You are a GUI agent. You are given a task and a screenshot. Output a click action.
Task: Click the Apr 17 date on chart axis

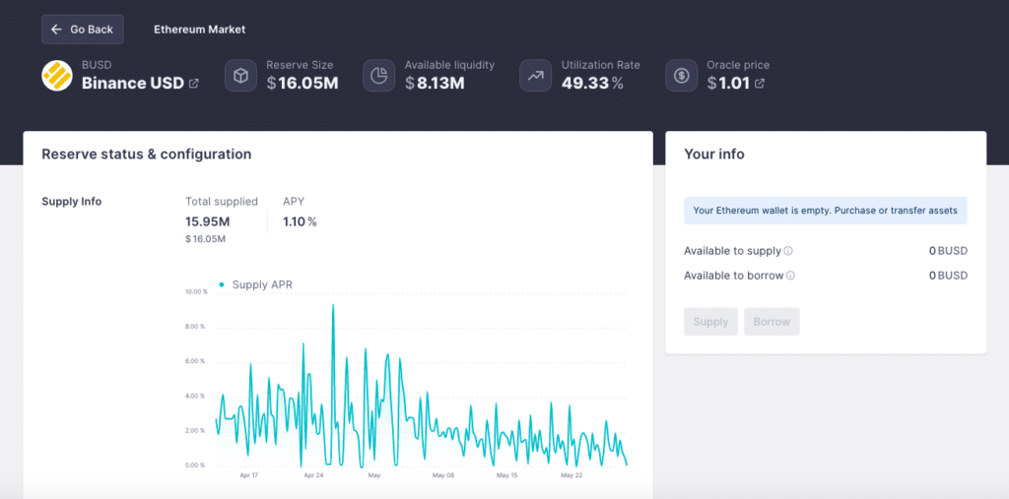(x=248, y=475)
